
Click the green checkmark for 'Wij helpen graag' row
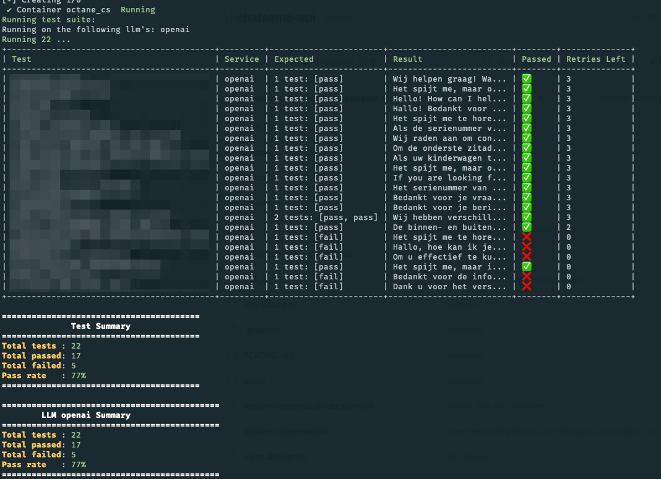(527, 79)
